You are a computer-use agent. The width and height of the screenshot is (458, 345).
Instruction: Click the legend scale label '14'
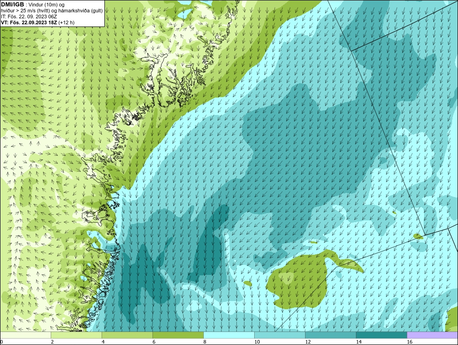359,342
